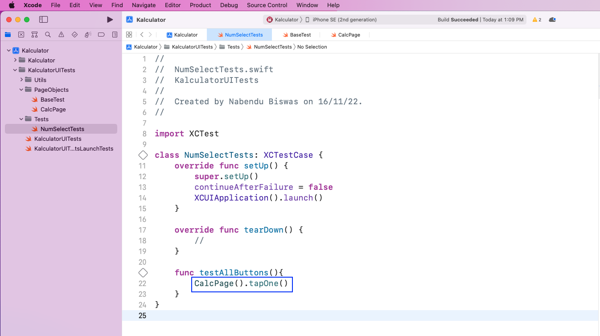Open the Source Control menu
The height and width of the screenshot is (336, 600).
tap(267, 5)
